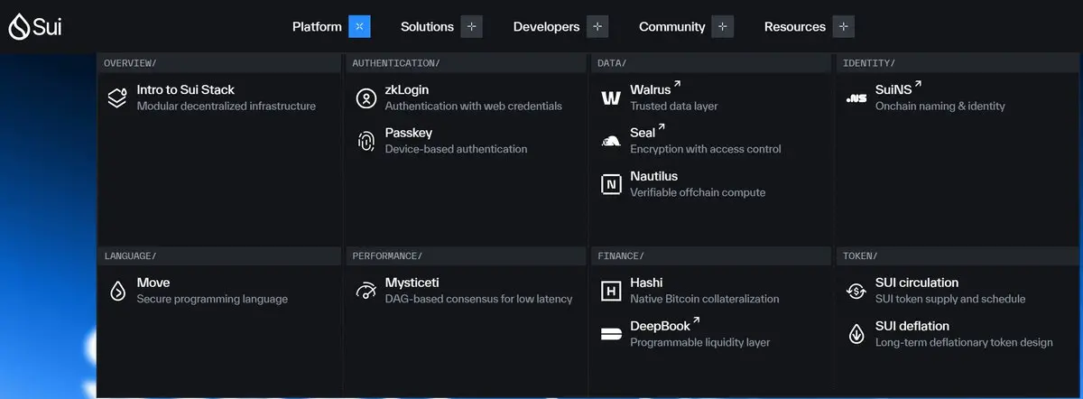Click the Sui logo icon

(18, 27)
